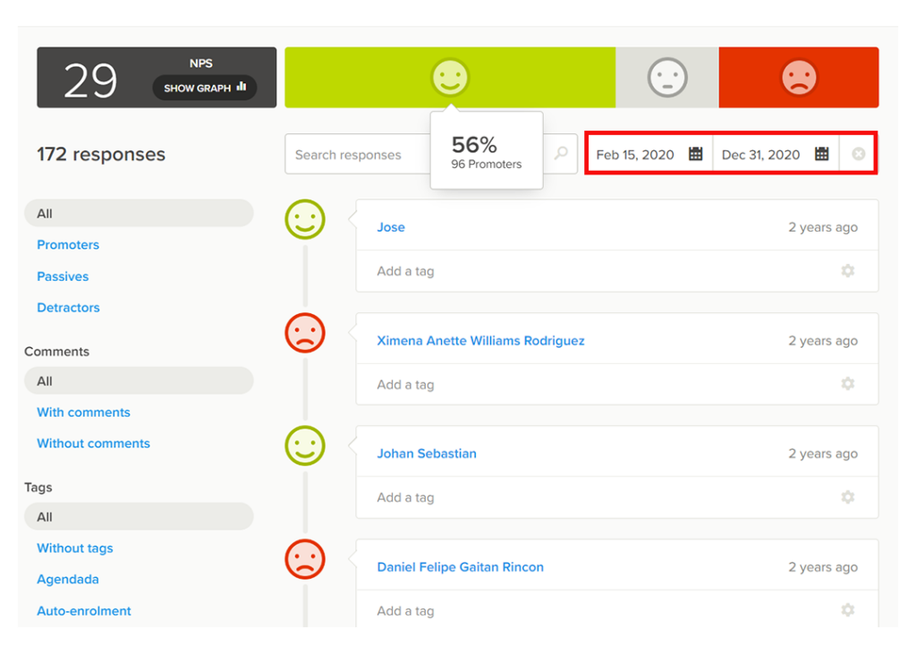Select the Feb 15, 2020 start date
This screenshot has height=662, width=916.
635,155
